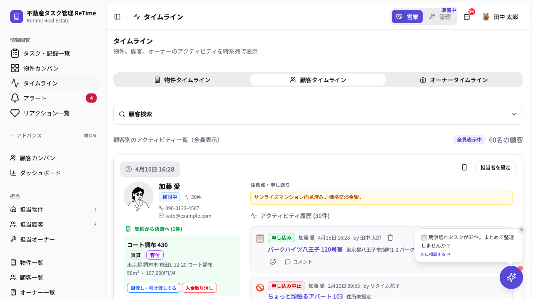The image size is (533, 299).
Task: Click the 30件 activity count icon
Action: tap(187, 197)
